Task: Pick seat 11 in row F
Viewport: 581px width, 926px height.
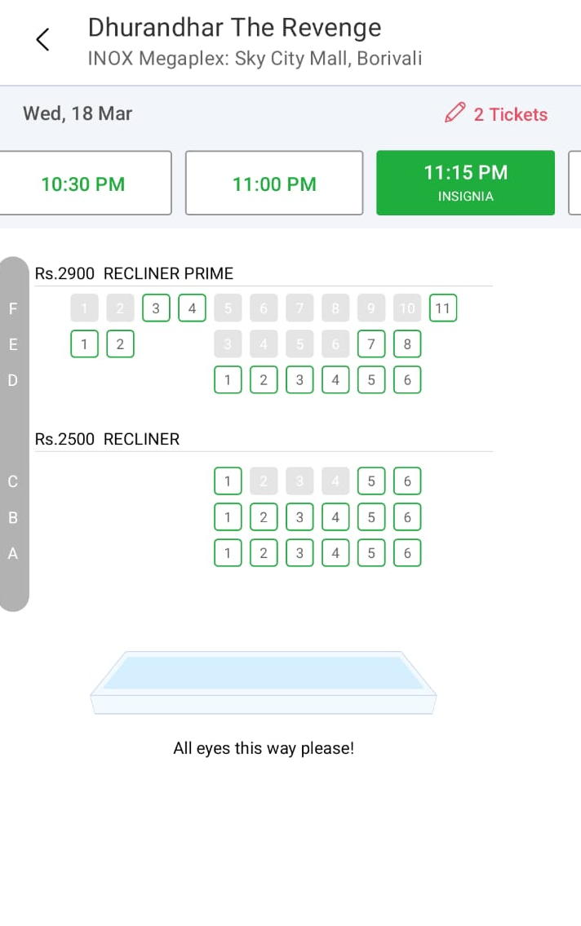Action: 443,308
